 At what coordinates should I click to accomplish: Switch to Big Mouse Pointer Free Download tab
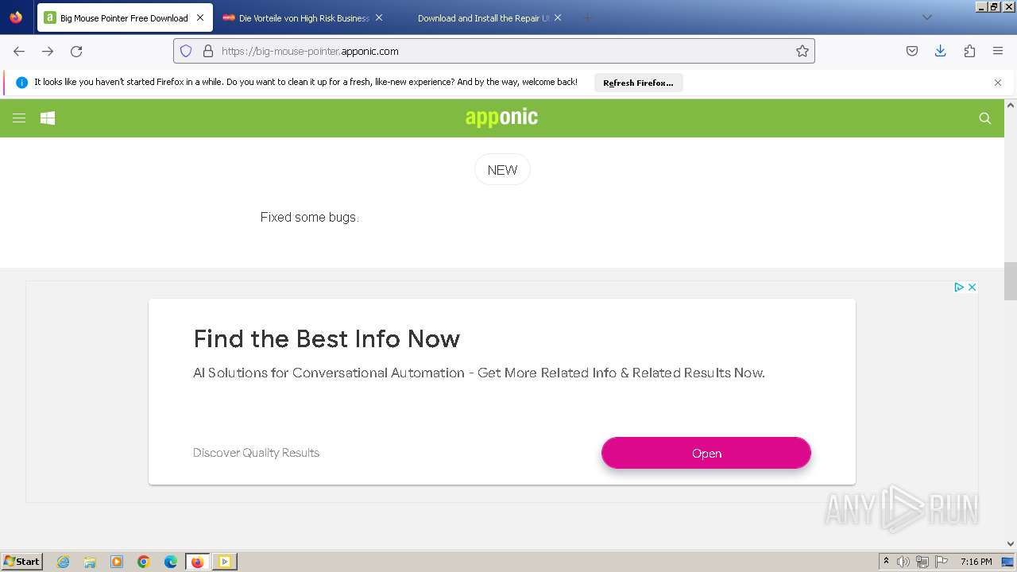124,17
